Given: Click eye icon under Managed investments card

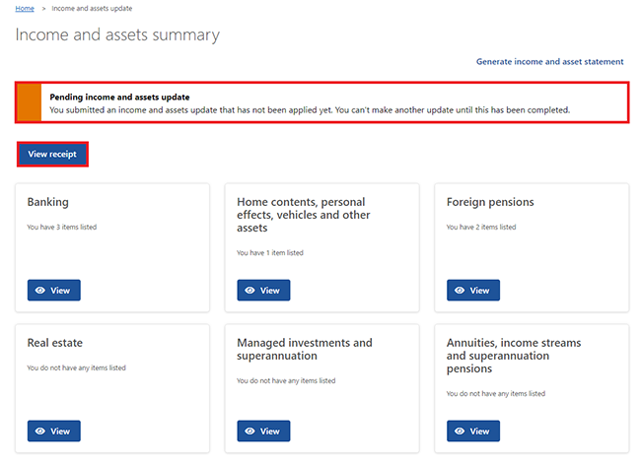Looking at the screenshot, I should 249,432.
